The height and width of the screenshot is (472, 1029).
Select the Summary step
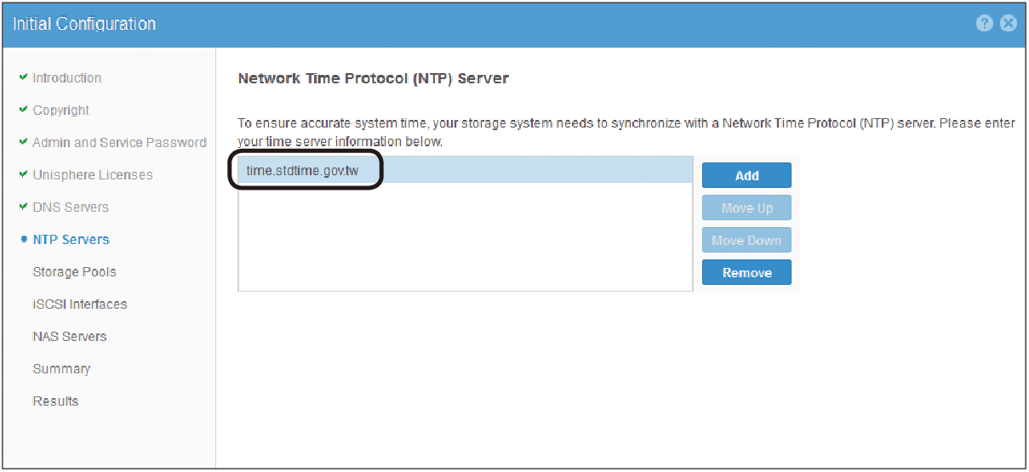[x=61, y=369]
